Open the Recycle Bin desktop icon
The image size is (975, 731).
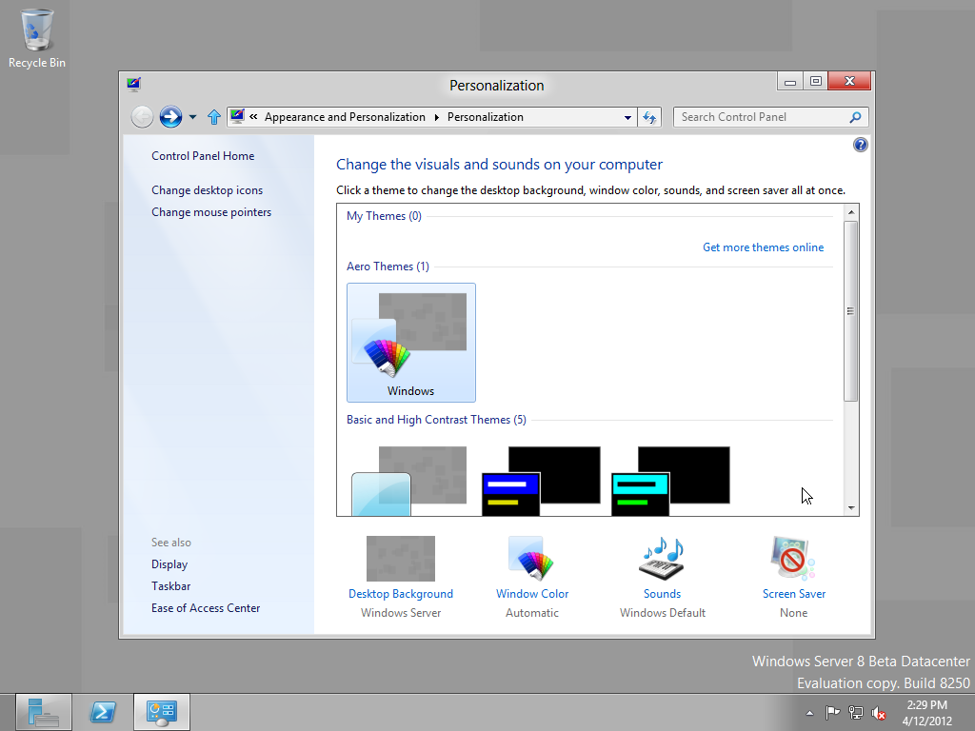[37, 38]
